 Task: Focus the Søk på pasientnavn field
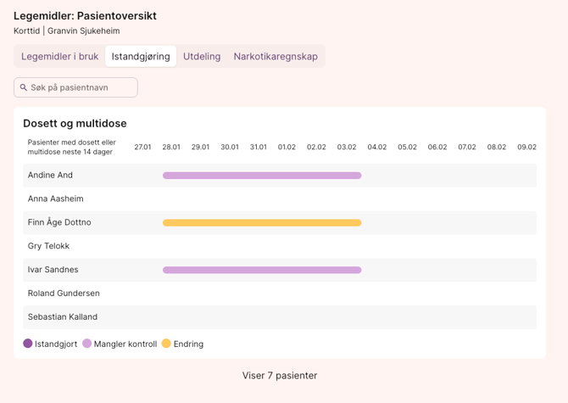[x=81, y=87]
